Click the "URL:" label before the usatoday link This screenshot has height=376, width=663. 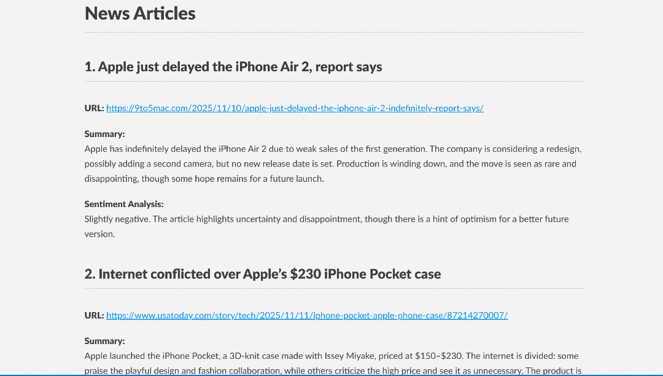[94, 315]
